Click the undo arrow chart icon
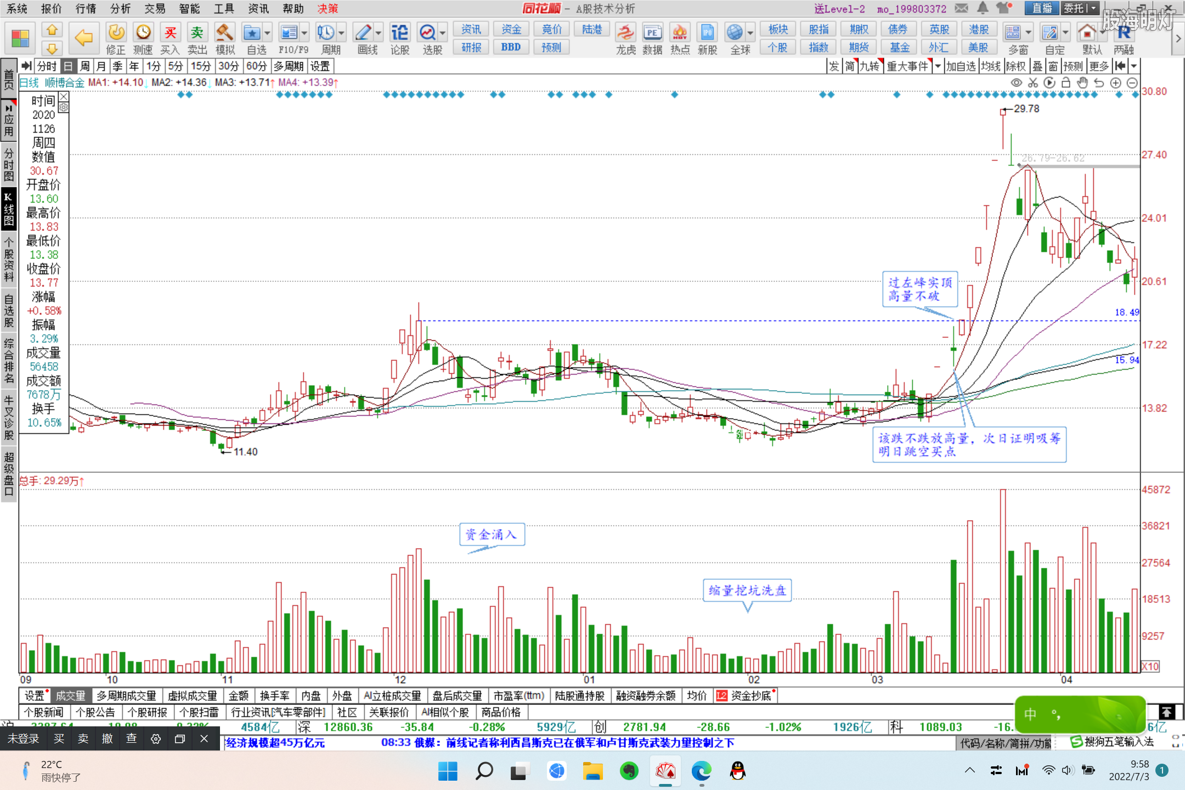Screen dimensions: 1185x790 click(1099, 83)
